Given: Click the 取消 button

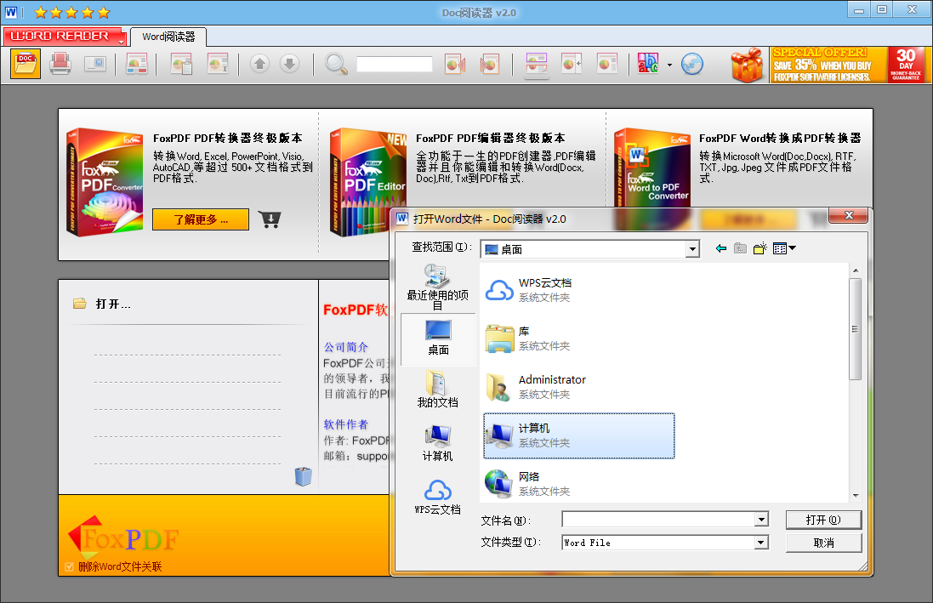Looking at the screenshot, I should pos(823,543).
